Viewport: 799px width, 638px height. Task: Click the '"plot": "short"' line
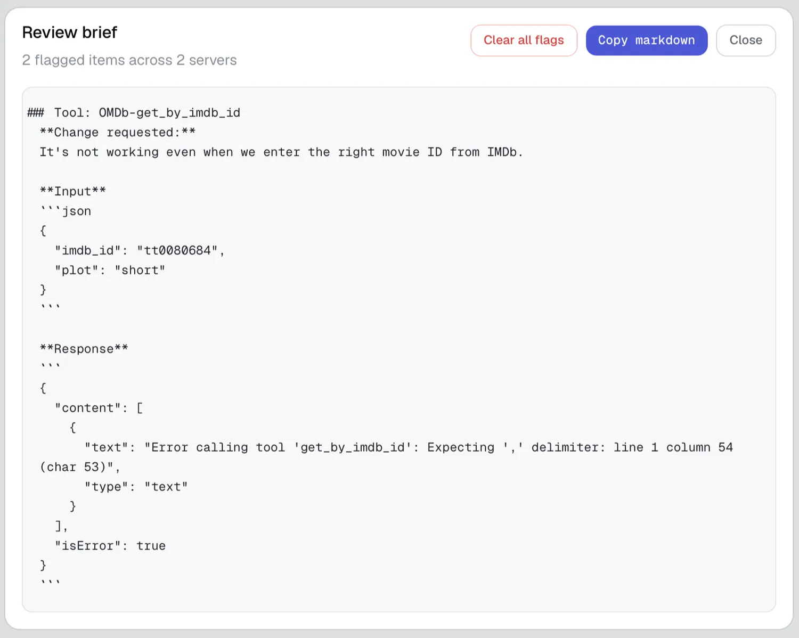click(110, 271)
